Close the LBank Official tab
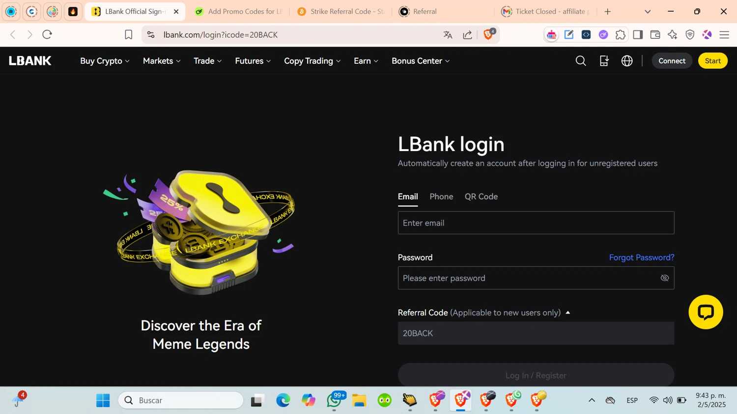Viewport: 737px width, 414px height. click(176, 11)
